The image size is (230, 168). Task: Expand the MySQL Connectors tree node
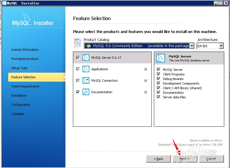click(146, 81)
